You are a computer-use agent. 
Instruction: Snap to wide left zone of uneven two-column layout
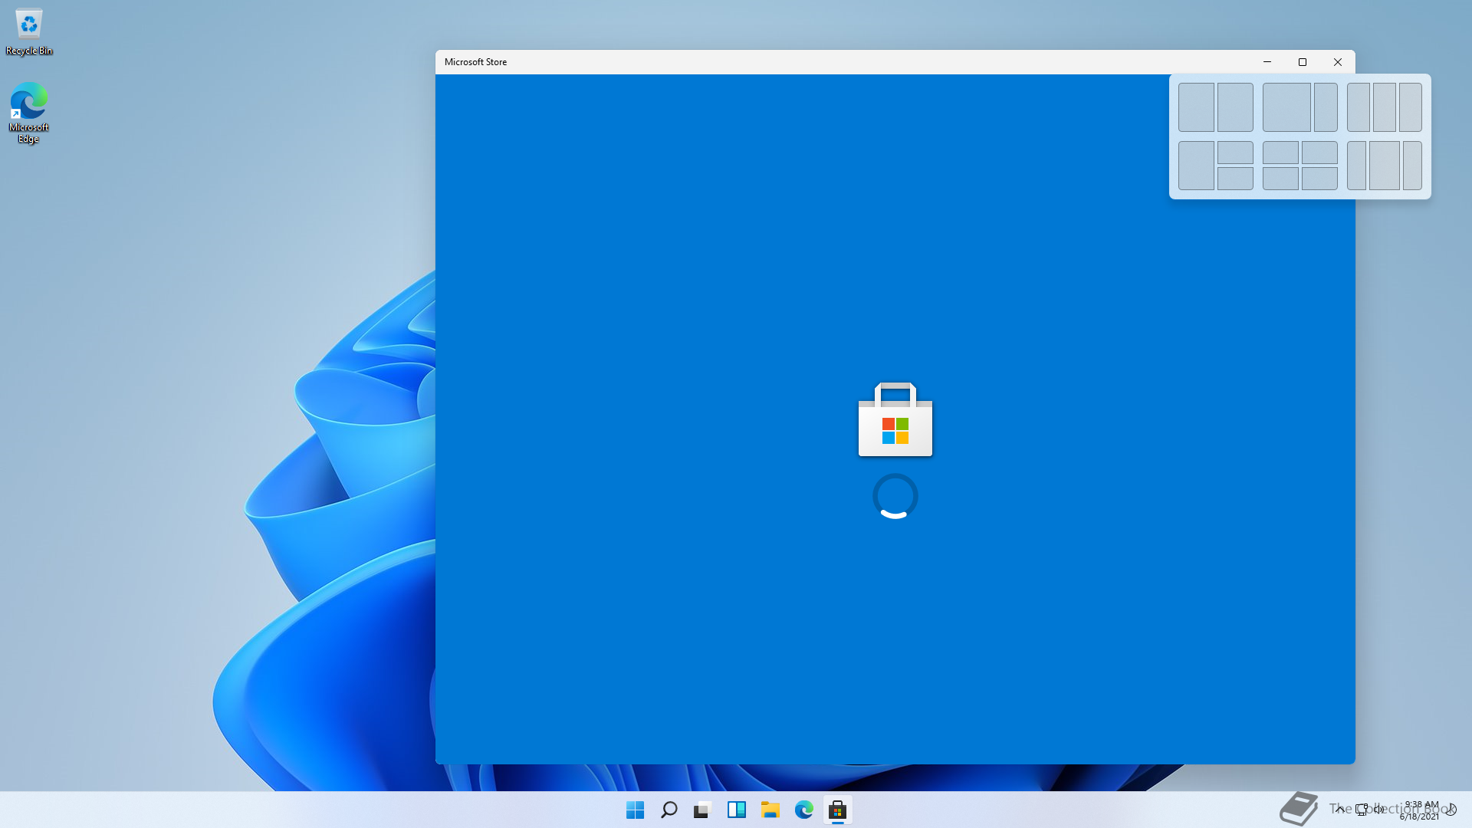click(1286, 107)
